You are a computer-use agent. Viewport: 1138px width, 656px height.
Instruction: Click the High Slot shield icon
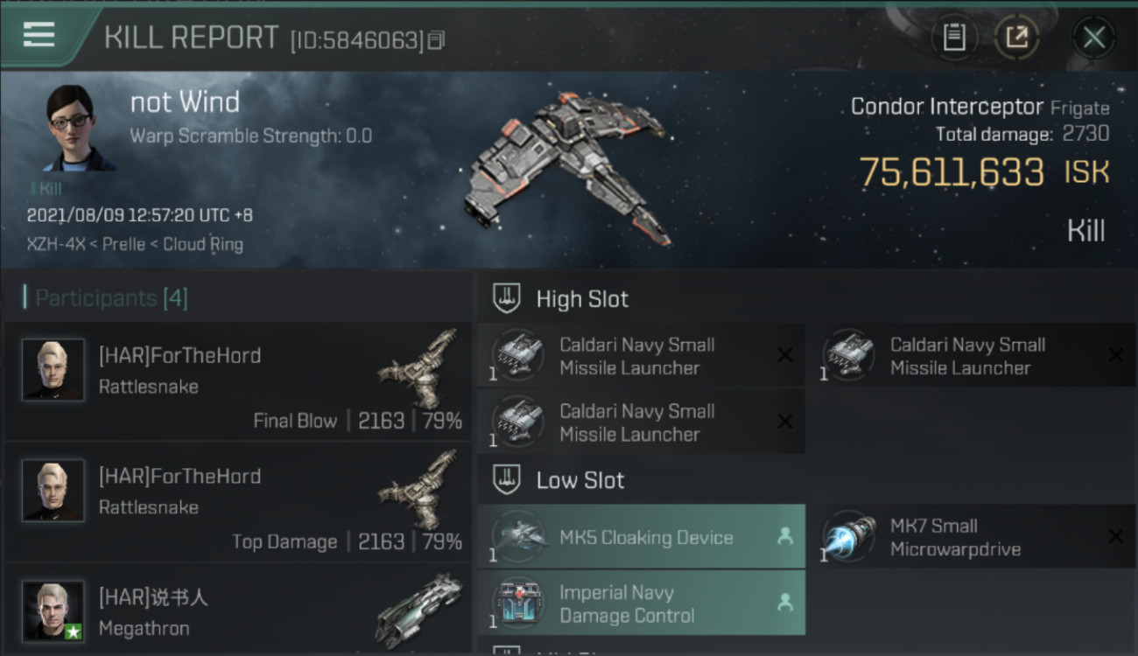(506, 299)
